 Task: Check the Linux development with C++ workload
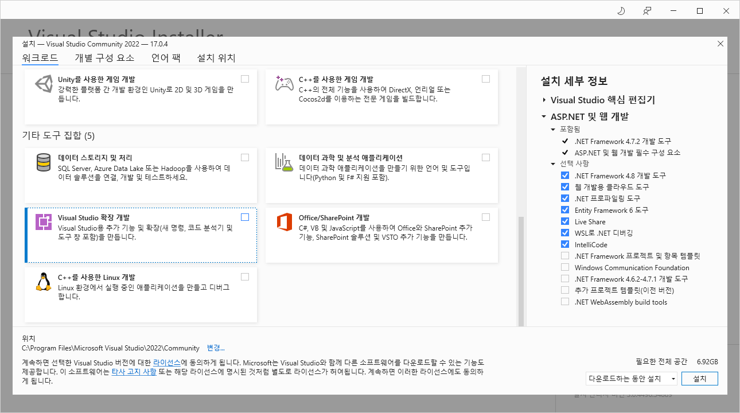(245, 276)
